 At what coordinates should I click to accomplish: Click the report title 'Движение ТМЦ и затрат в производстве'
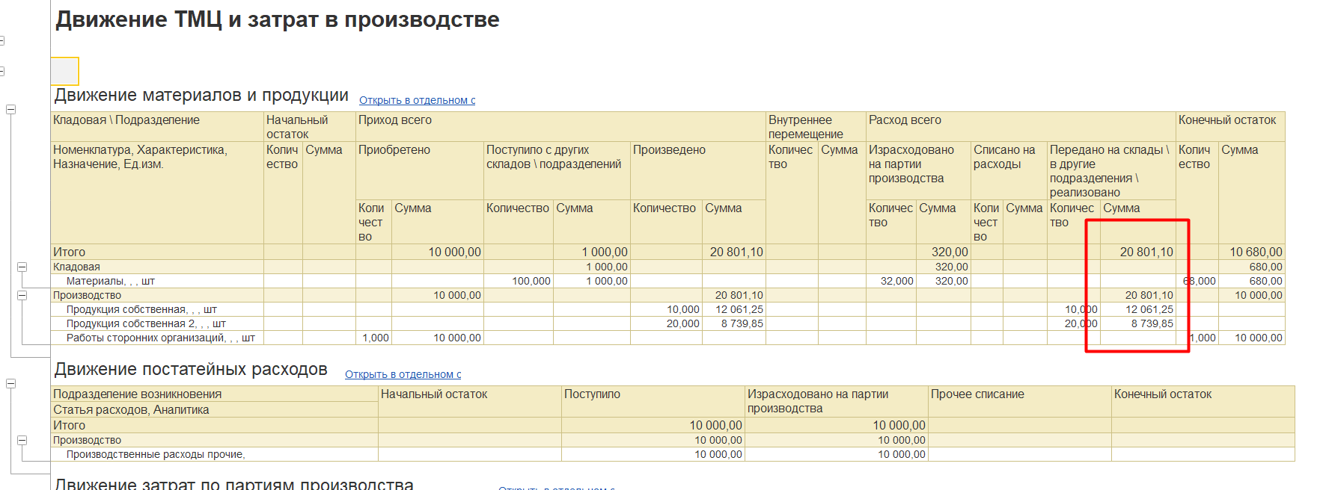[x=278, y=19]
